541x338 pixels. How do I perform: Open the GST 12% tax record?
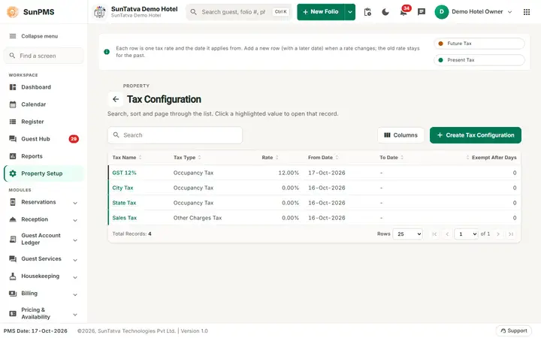point(124,173)
